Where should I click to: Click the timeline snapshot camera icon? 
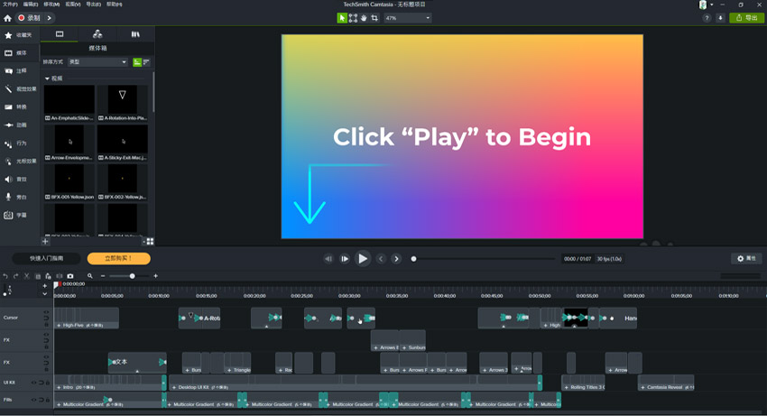click(70, 276)
